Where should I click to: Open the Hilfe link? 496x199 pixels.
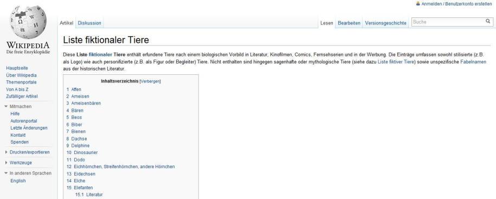[15, 114]
